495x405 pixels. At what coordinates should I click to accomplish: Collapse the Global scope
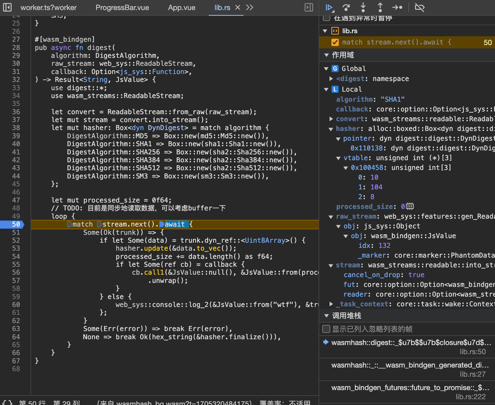point(326,69)
